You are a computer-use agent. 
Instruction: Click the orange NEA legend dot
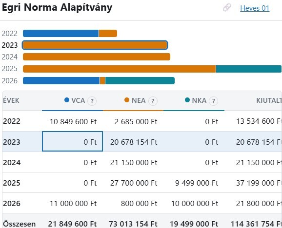[127, 100]
